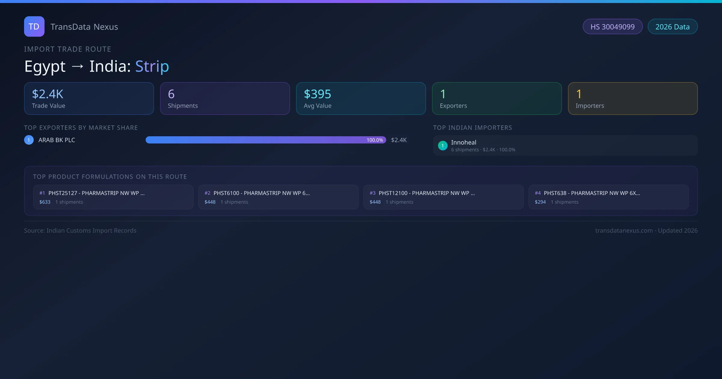Click the ARAB BK PLC exporter name
722x379 pixels.
[57, 140]
